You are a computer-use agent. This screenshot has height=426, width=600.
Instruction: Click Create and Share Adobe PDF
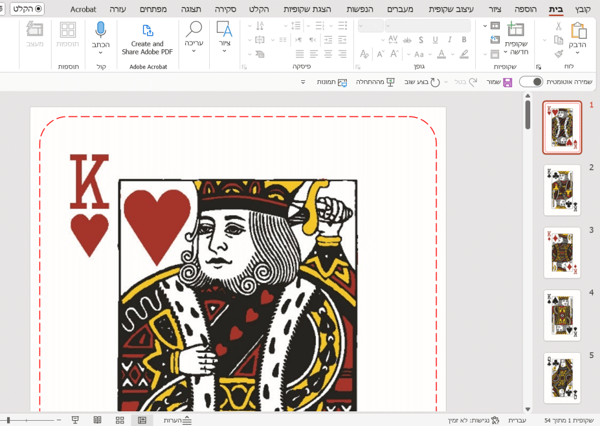coord(147,39)
